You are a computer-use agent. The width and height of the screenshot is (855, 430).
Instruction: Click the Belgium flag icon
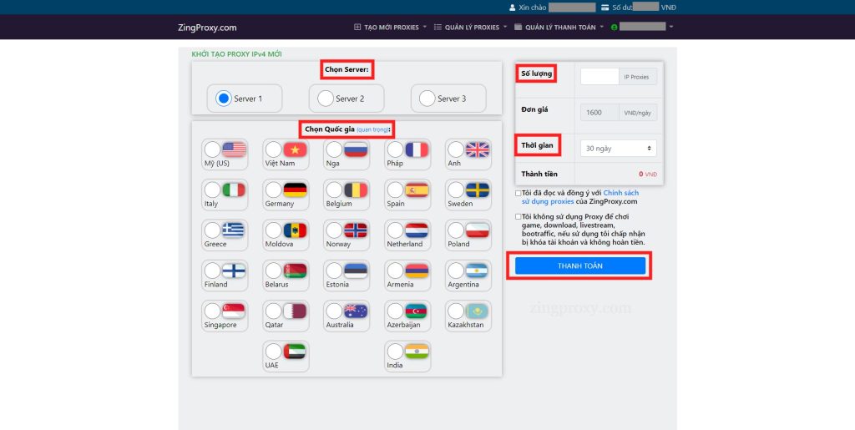pos(356,190)
